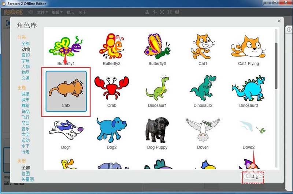Open the 提示 menu
The height and width of the screenshot is (194, 293).
(x=70, y=12)
